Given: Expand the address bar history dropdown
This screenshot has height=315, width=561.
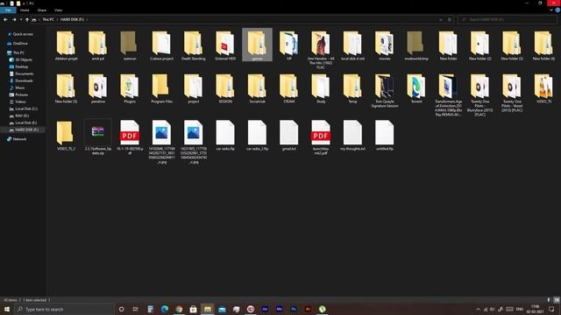Looking at the screenshot, I should coord(441,19).
